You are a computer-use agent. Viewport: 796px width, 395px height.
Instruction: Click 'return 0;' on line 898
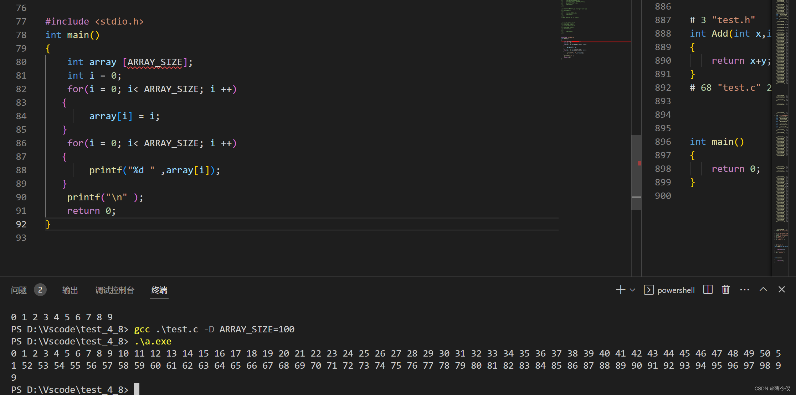coord(736,169)
